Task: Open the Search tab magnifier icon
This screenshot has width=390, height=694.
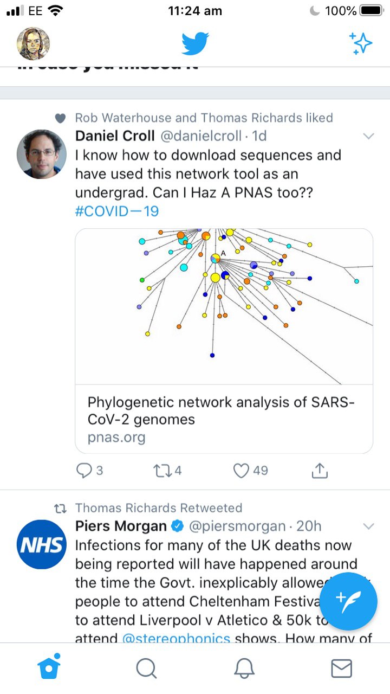Action: pyautogui.click(x=146, y=668)
